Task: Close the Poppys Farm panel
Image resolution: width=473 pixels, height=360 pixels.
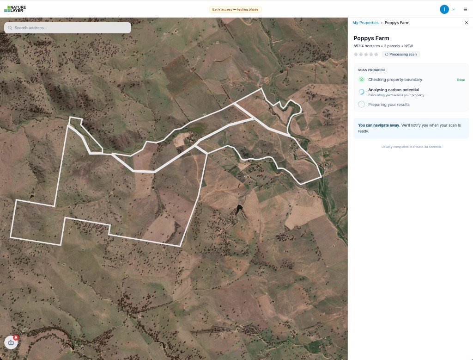Action: pyautogui.click(x=466, y=22)
